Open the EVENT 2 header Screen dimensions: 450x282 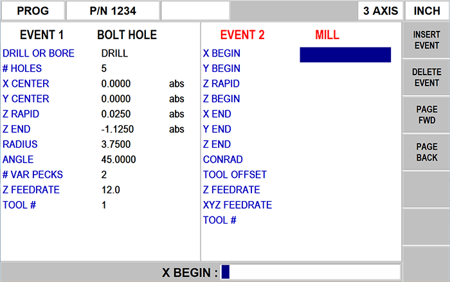(x=242, y=35)
